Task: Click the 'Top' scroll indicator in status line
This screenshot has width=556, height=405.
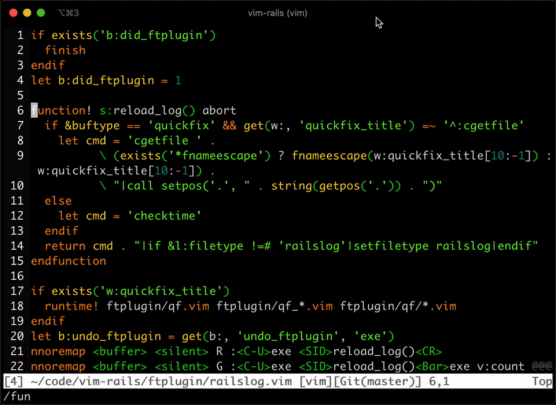Action: 542,382
